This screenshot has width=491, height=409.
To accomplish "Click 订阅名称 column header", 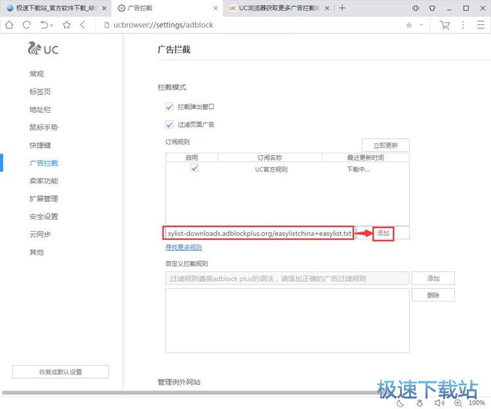I will click(x=270, y=157).
